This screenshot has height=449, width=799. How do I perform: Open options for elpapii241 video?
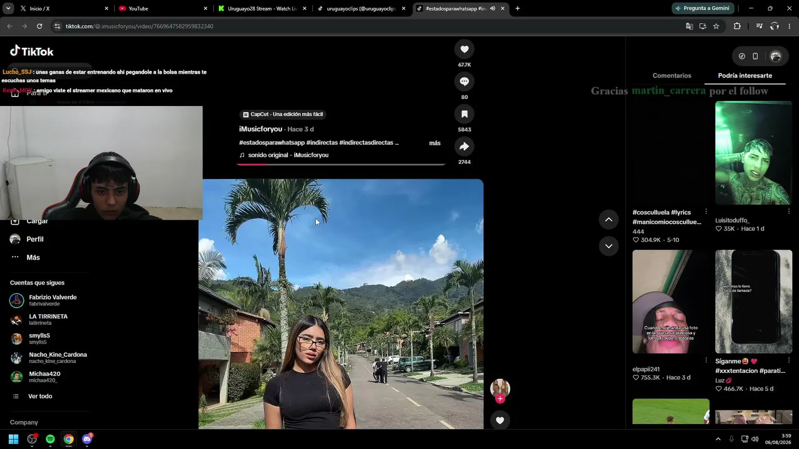pos(706,360)
